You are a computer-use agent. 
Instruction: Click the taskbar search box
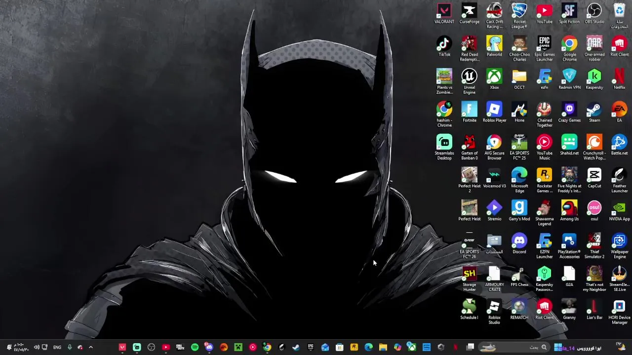(x=514, y=347)
